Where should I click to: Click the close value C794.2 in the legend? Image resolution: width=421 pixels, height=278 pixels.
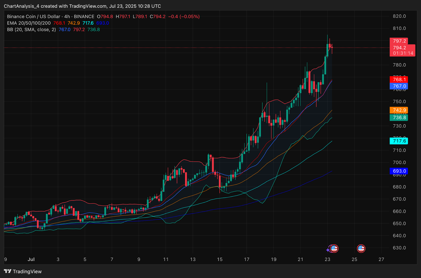tap(158, 17)
